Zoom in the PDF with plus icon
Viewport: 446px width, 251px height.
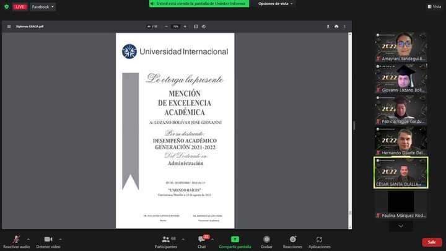[185, 27]
